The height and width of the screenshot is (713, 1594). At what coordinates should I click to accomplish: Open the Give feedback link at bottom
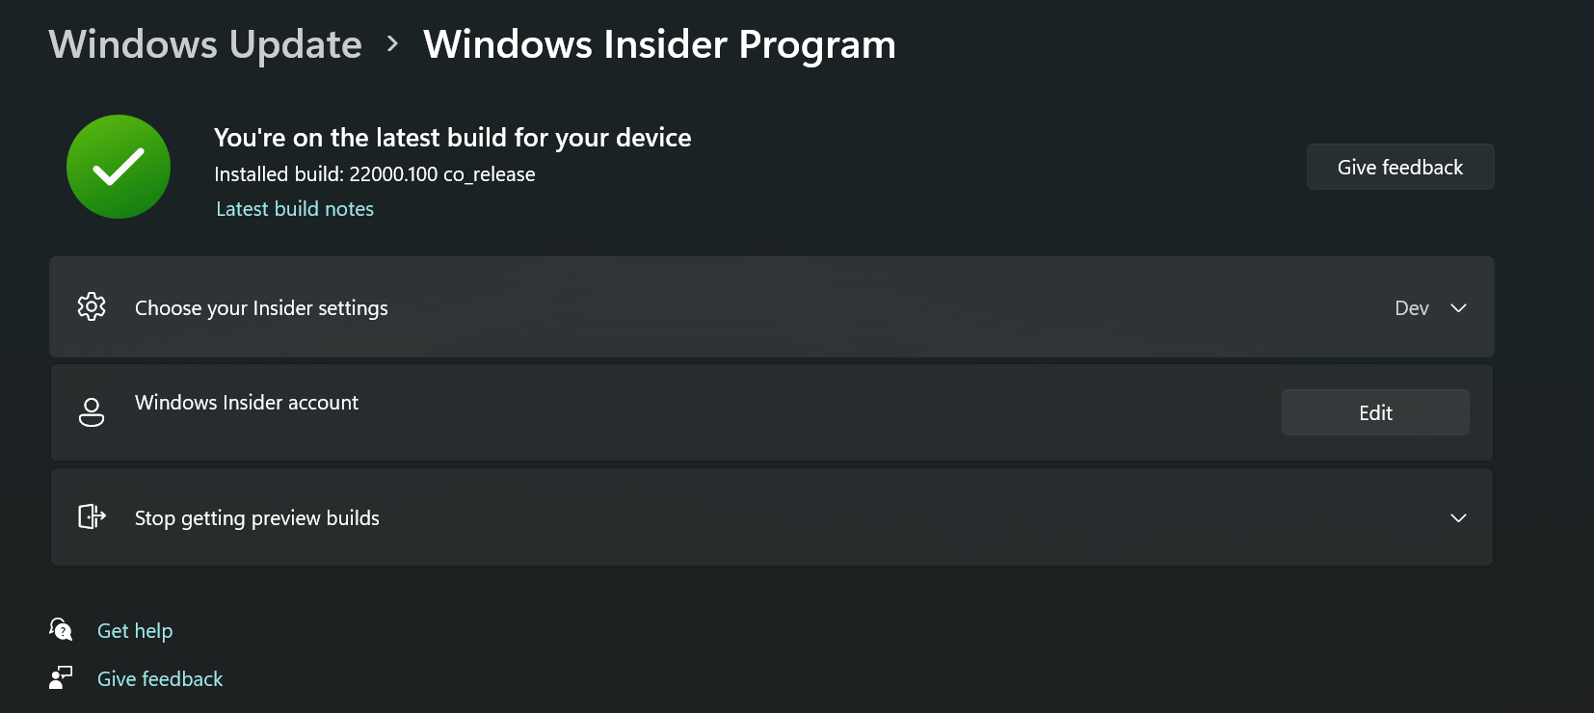tap(160, 679)
